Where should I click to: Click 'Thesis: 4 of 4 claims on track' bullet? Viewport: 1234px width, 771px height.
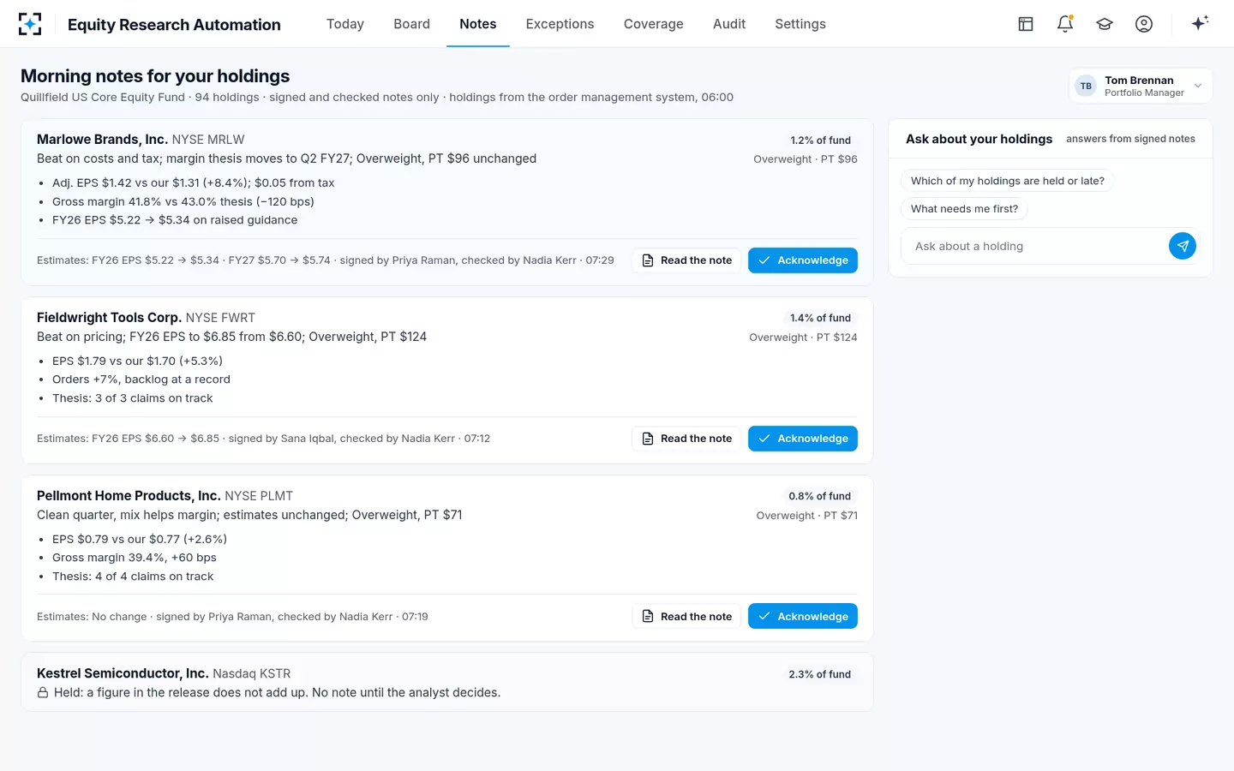(x=133, y=577)
